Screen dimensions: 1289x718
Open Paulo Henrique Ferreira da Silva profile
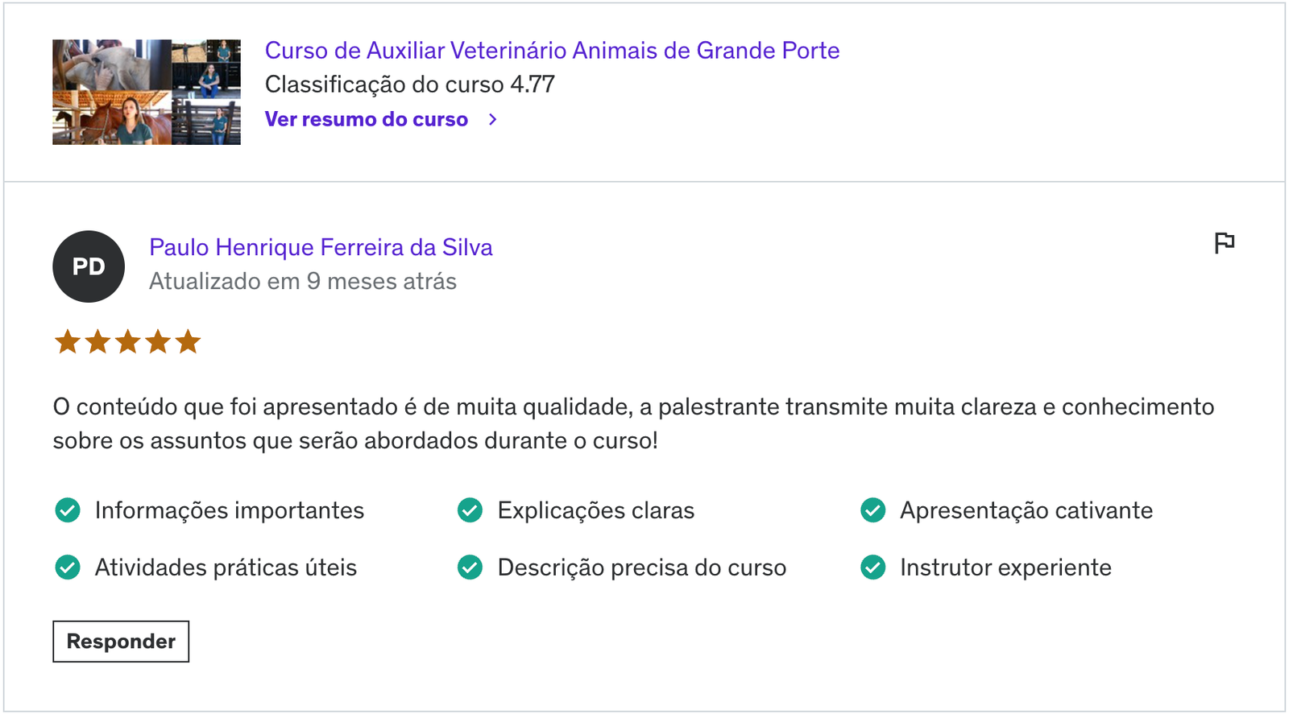[x=321, y=247]
